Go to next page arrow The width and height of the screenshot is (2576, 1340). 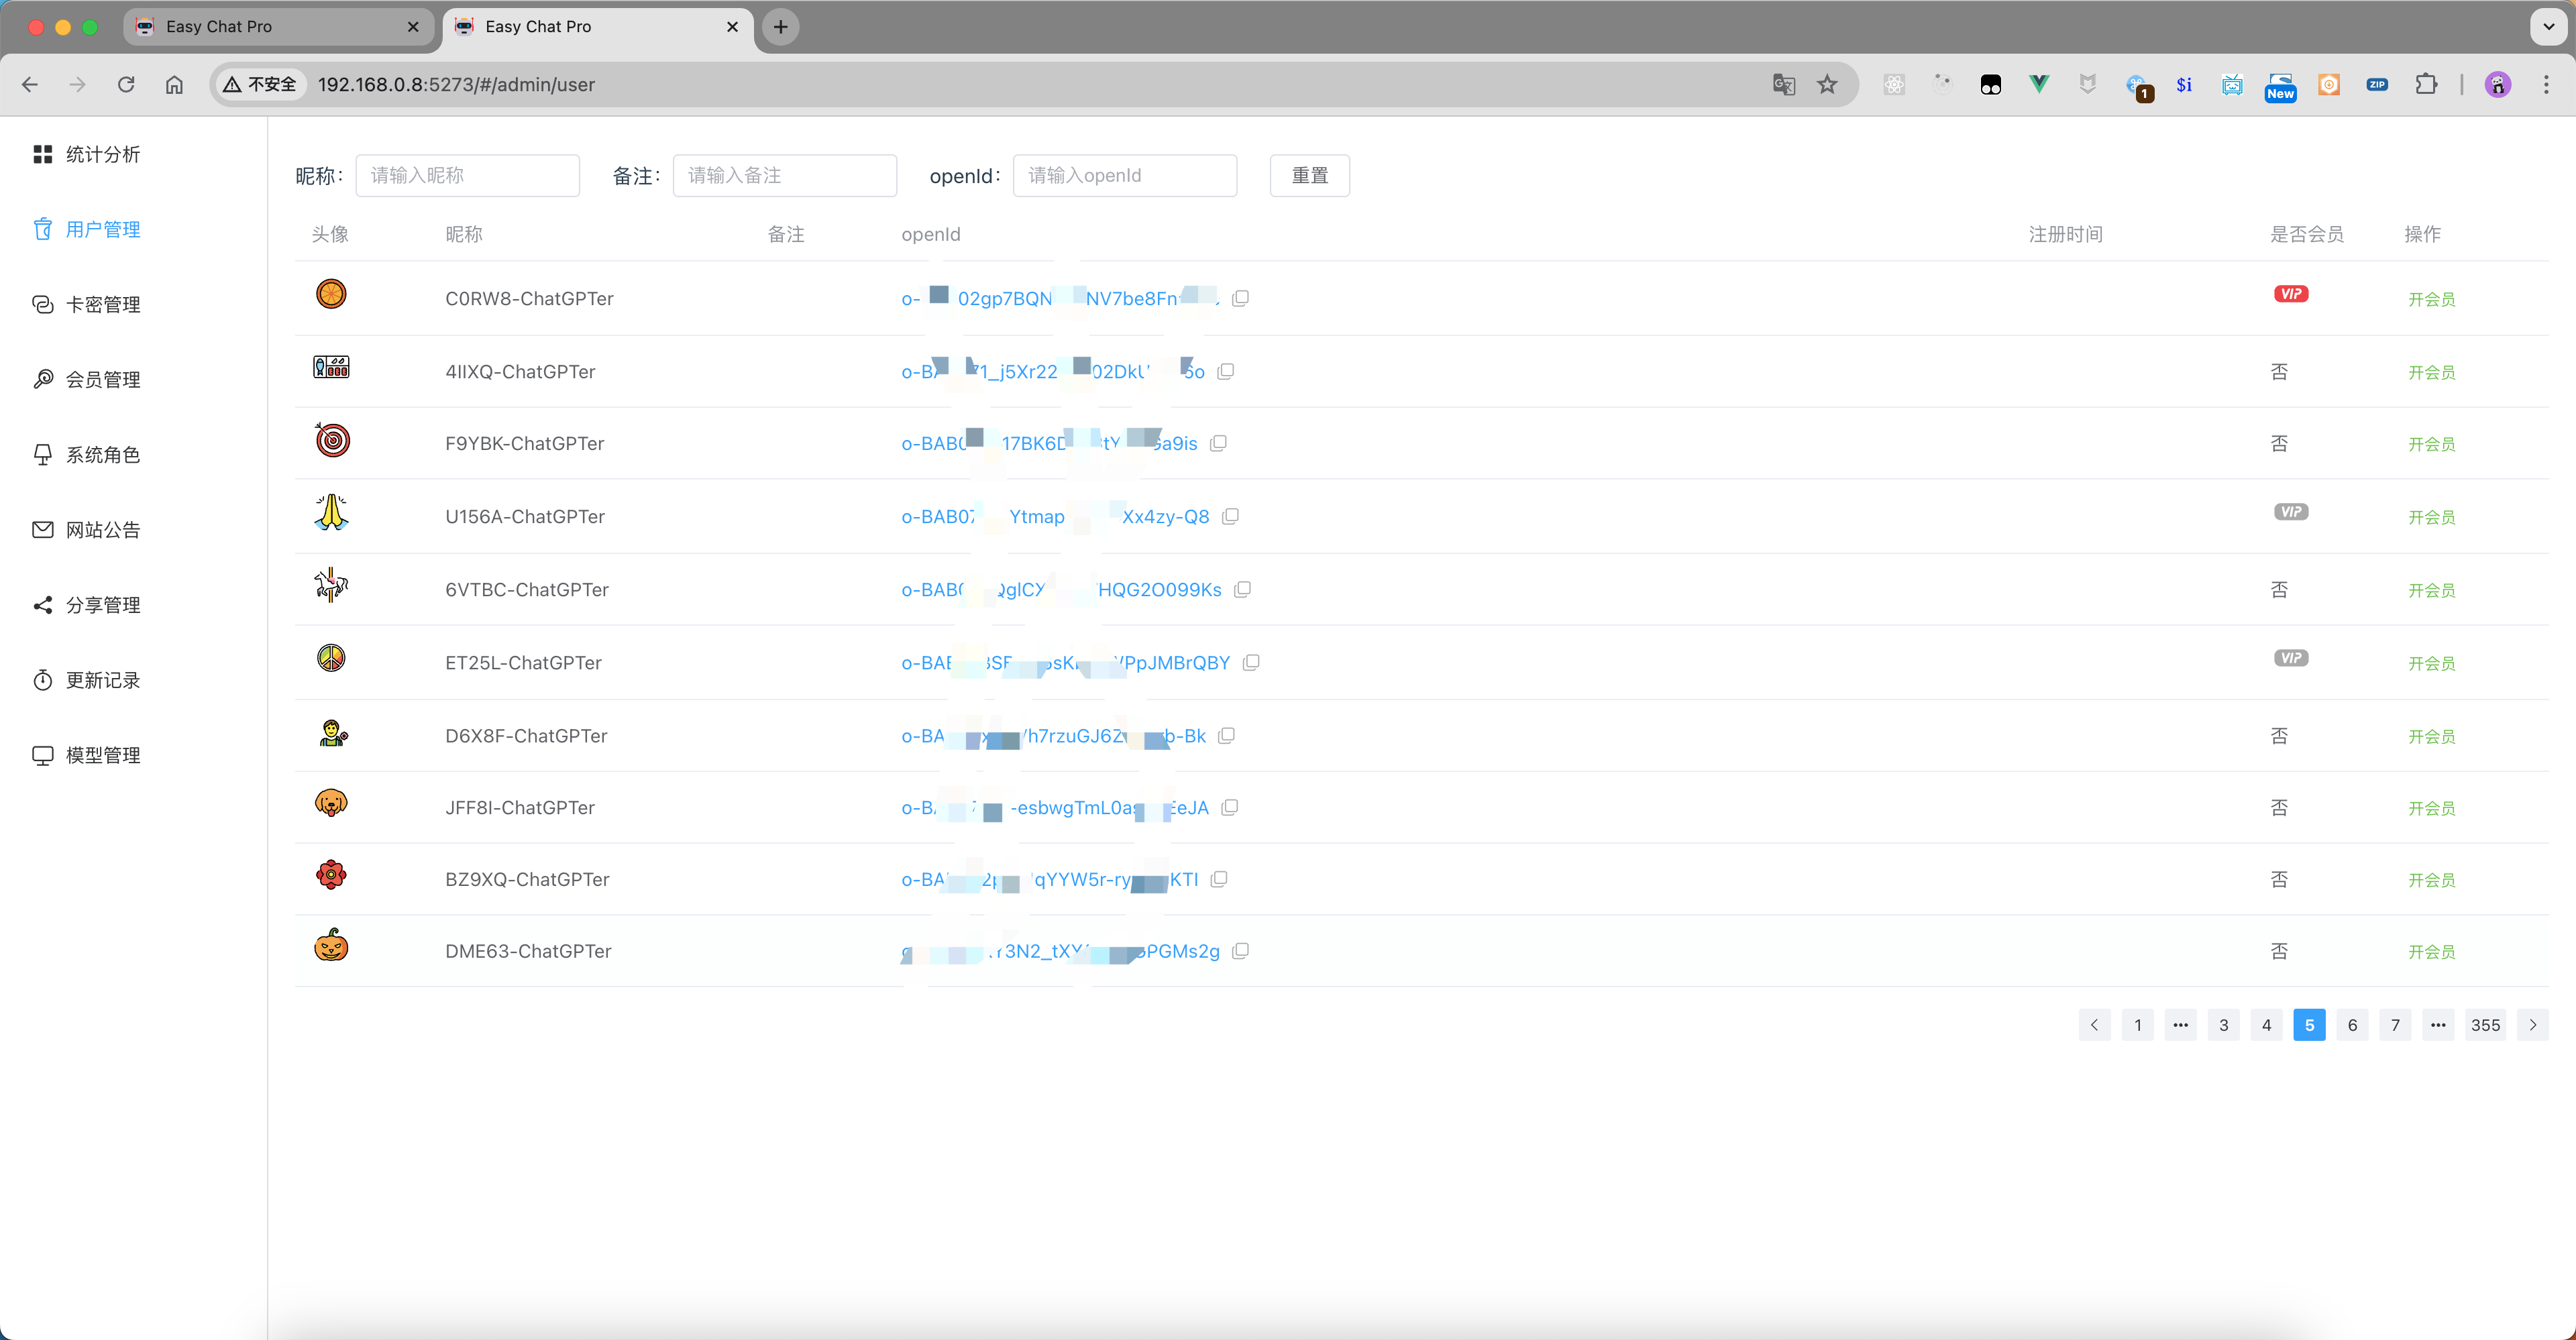coord(2532,1025)
